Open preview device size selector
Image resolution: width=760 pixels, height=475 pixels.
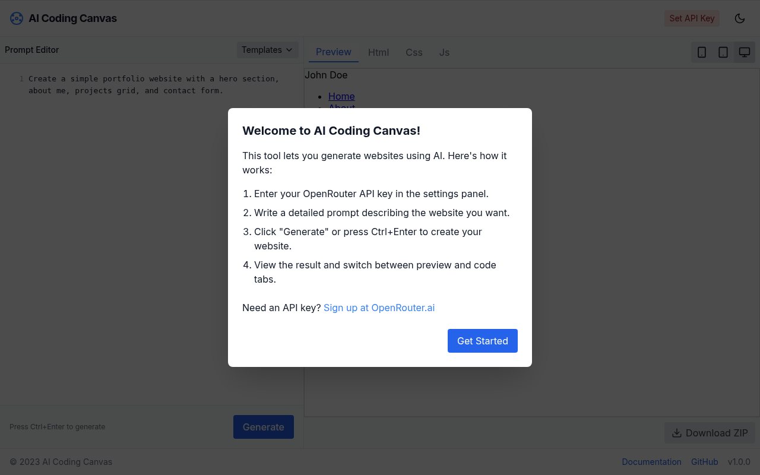[723, 52]
